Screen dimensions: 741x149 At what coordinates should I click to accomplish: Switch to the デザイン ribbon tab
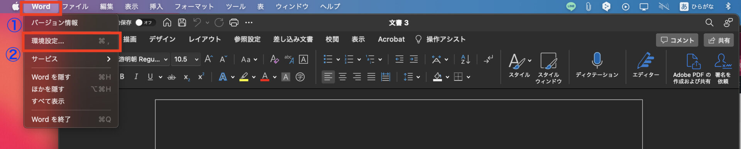pyautogui.click(x=162, y=39)
